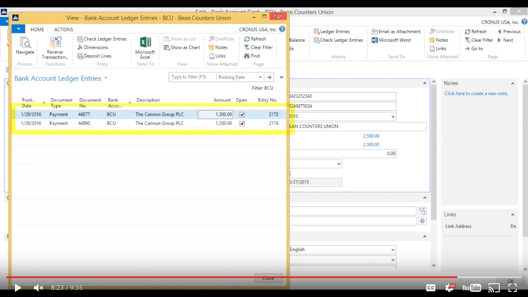Screen dimensions: 528x297
Task: Send entries to Microsoft Excel
Action: [x=145, y=47]
